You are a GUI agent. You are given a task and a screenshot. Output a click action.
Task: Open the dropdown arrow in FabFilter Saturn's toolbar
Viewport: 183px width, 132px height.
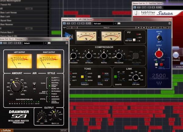161,7
